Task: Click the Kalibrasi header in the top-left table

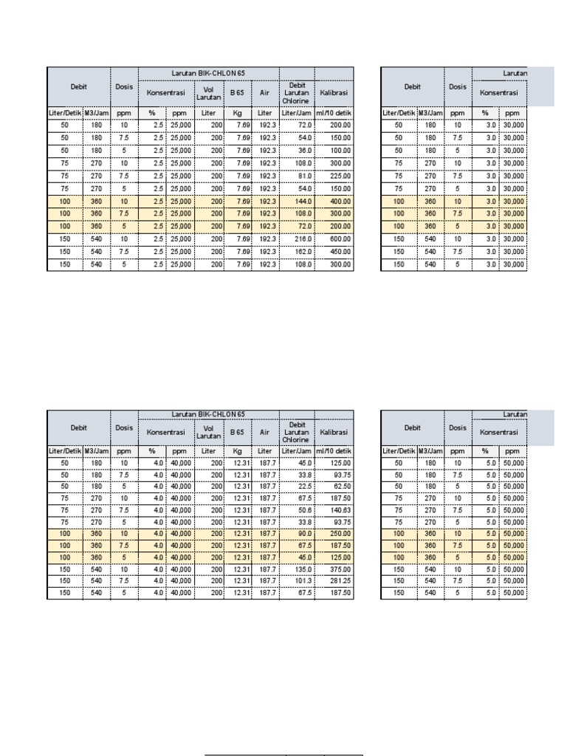Action: (334, 93)
